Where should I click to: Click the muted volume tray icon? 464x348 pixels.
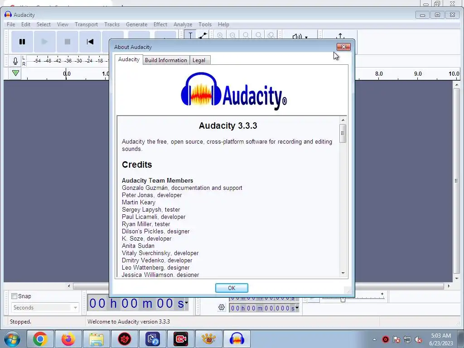[418, 339]
